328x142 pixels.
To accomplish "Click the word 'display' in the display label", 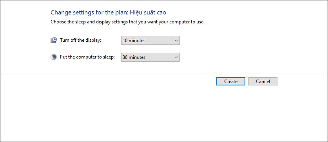I will click(93, 40).
